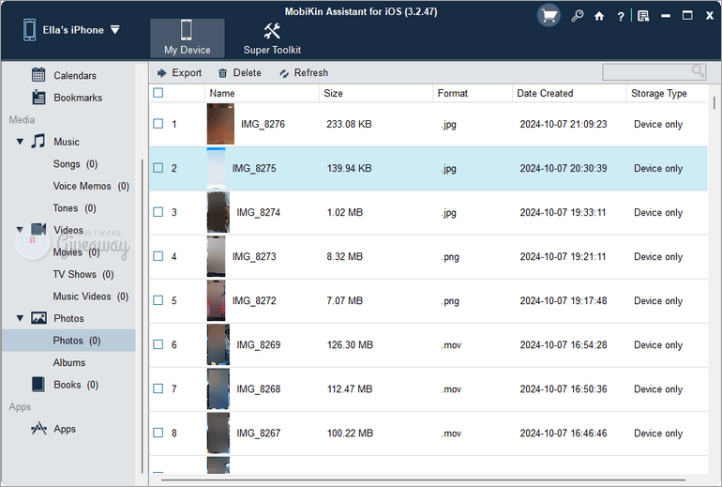Open the My Device tab
The height and width of the screenshot is (487, 722).
coord(187,38)
